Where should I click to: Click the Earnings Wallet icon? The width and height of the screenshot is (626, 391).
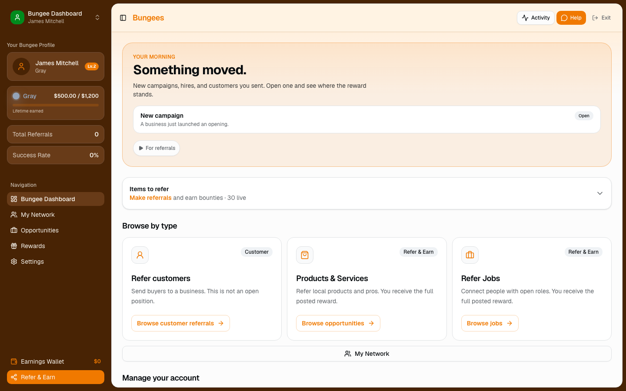click(x=14, y=361)
